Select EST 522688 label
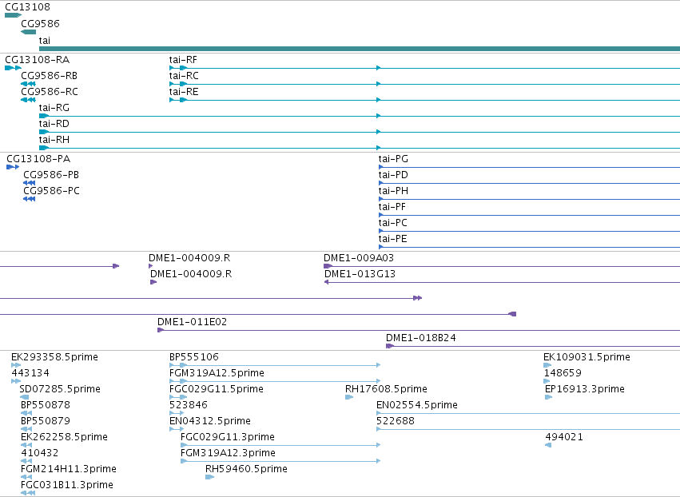The image size is (680, 497). (x=396, y=421)
